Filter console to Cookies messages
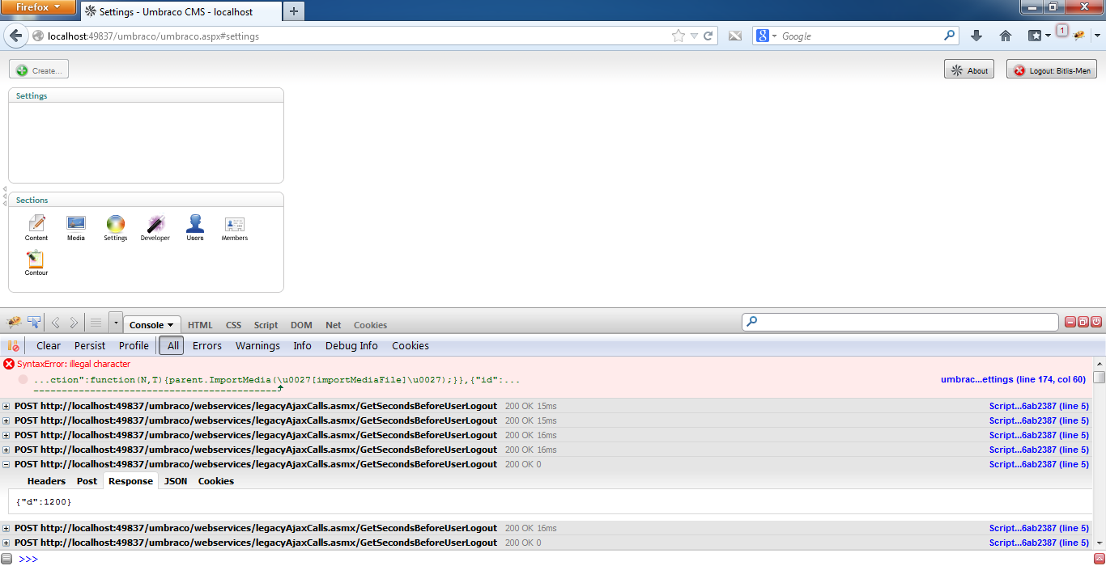This screenshot has width=1106, height=566. (x=410, y=346)
